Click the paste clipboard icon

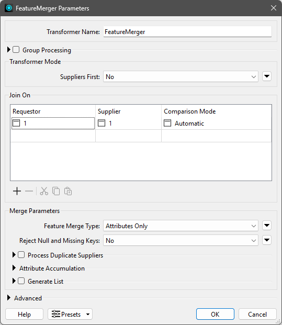click(68, 191)
